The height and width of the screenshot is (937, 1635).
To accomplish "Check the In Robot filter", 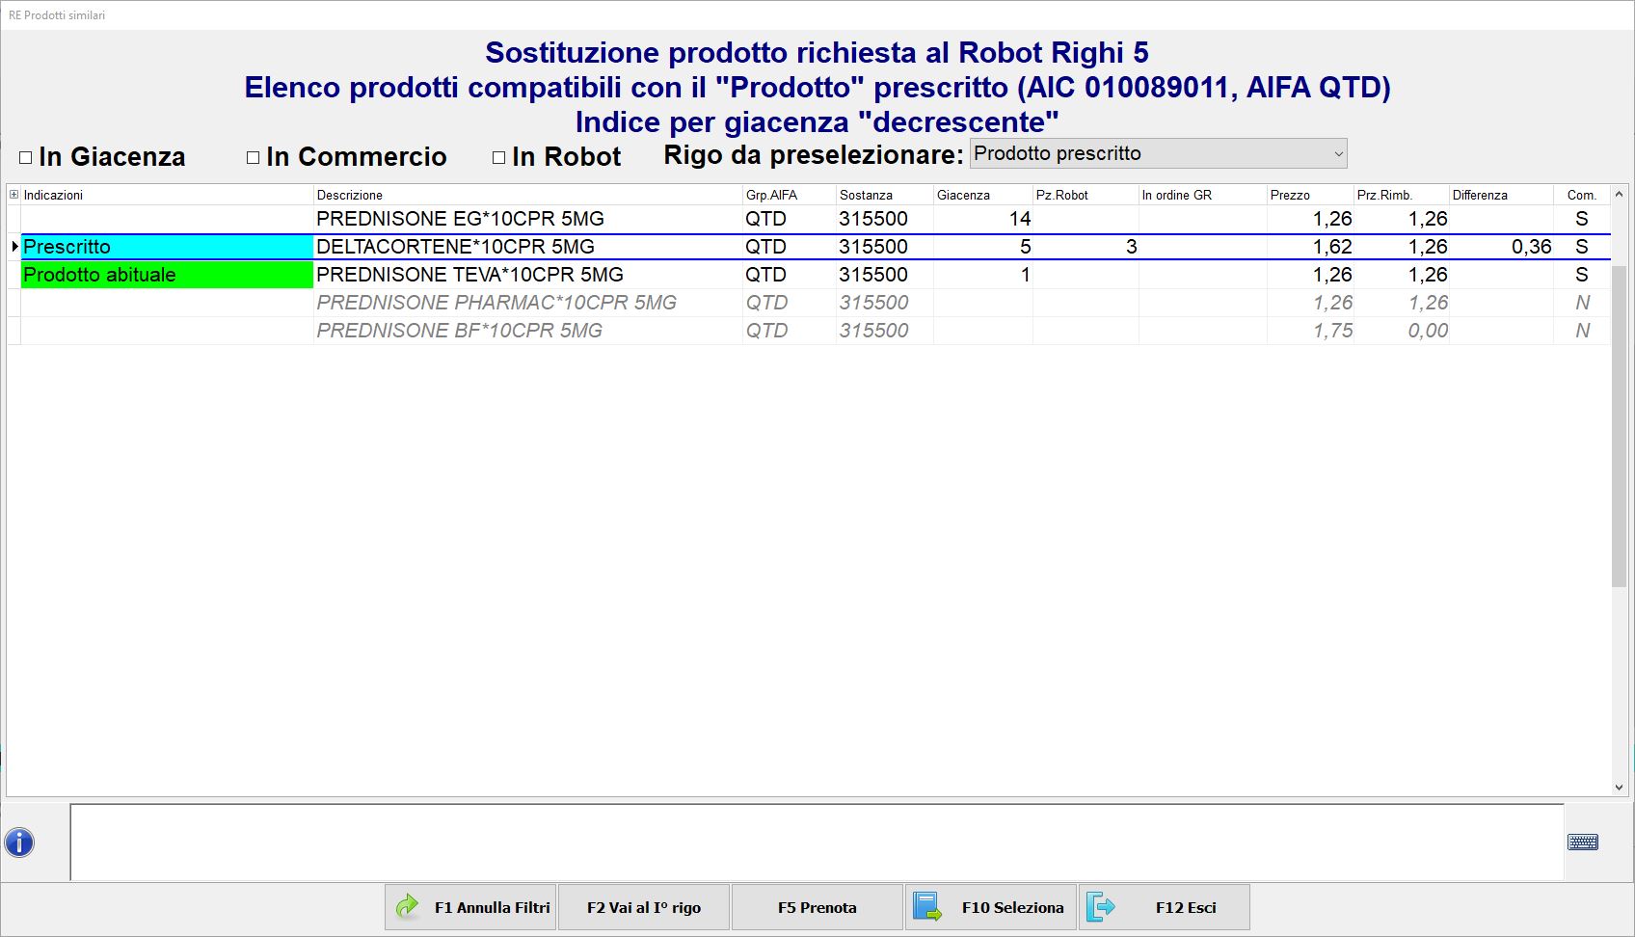I will [x=499, y=157].
